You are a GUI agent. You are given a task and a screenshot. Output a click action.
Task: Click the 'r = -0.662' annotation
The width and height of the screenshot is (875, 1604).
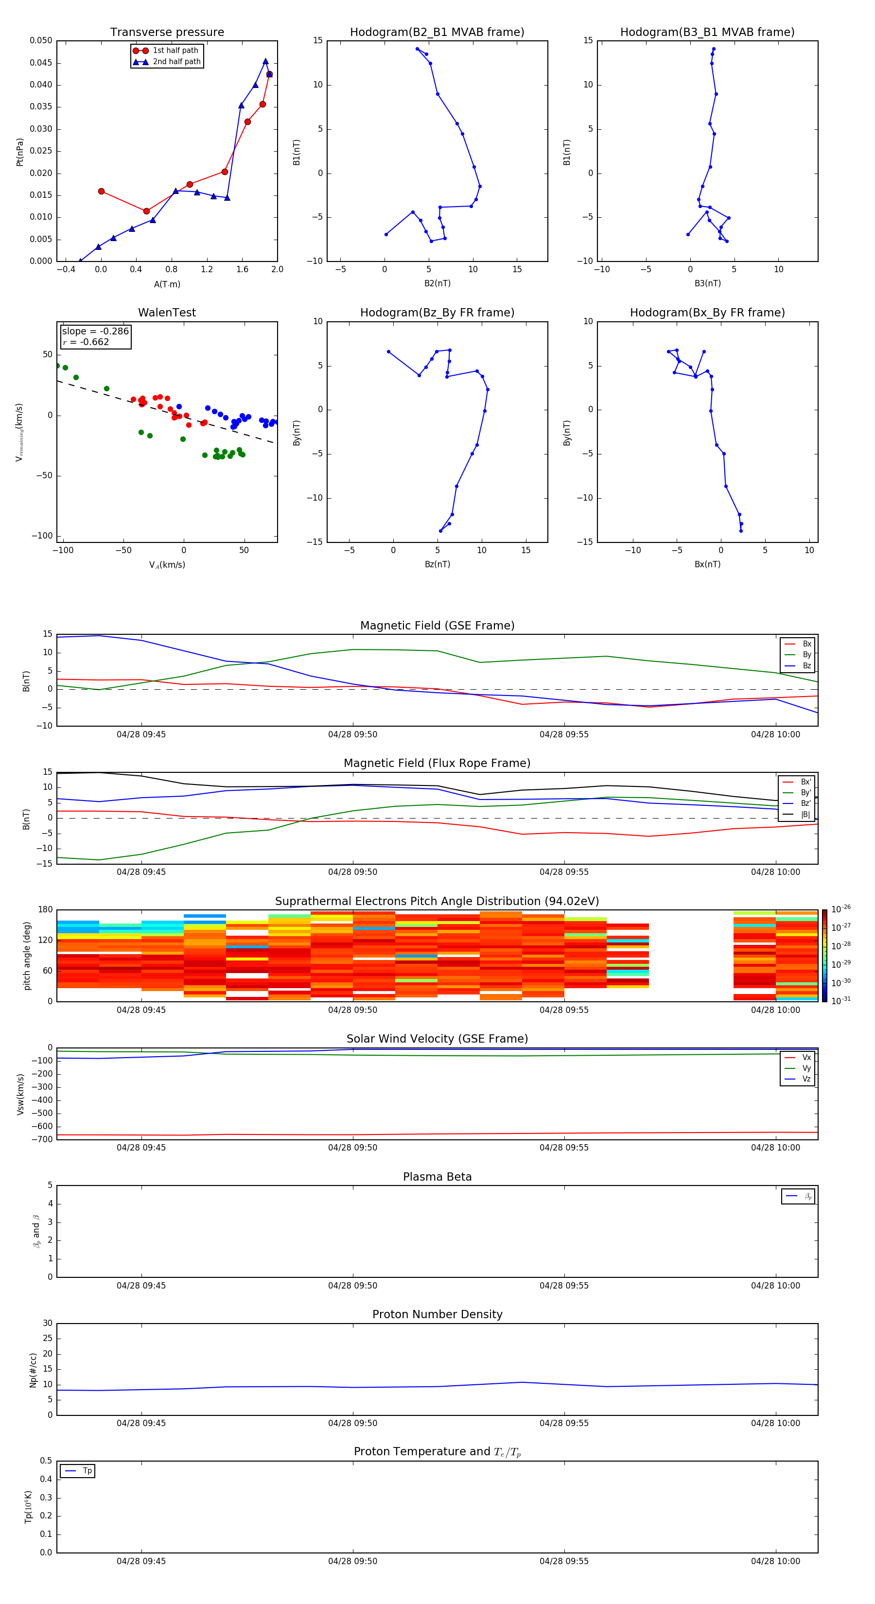[86, 342]
